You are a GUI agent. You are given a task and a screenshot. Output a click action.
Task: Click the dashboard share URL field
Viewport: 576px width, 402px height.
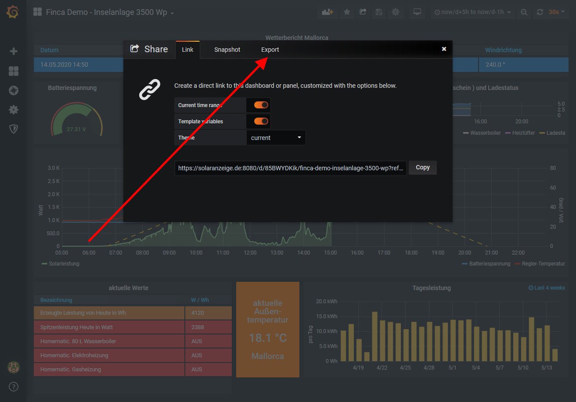coord(290,168)
